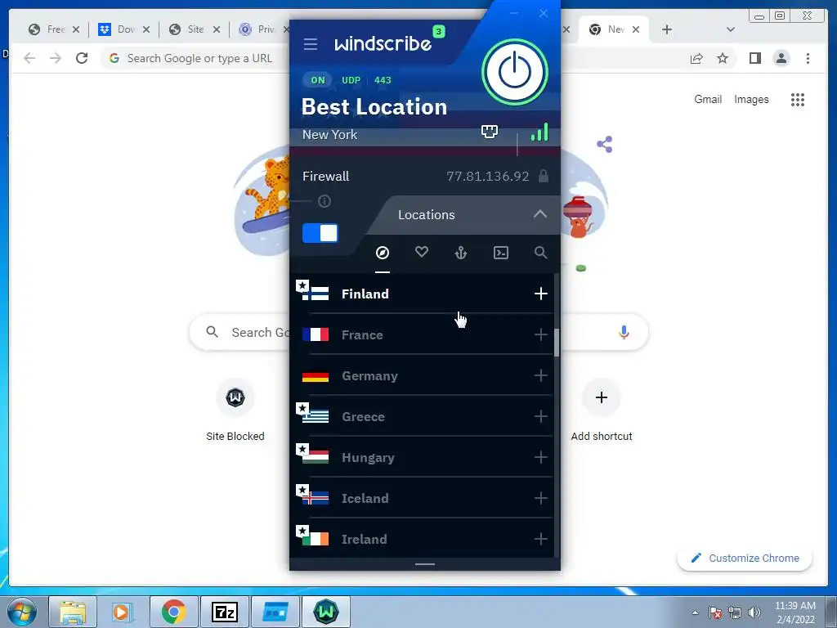The image size is (837, 628).
Task: Click the share page icon in Chrome
Action: (x=696, y=58)
